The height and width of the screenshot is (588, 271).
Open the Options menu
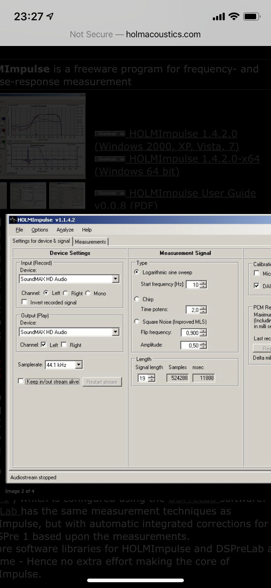tap(39, 230)
